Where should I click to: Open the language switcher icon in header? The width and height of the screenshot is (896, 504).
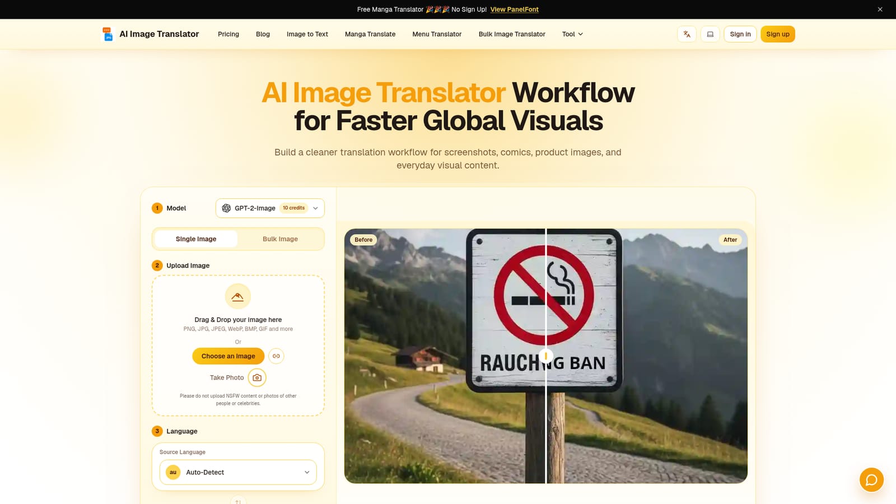tap(687, 34)
